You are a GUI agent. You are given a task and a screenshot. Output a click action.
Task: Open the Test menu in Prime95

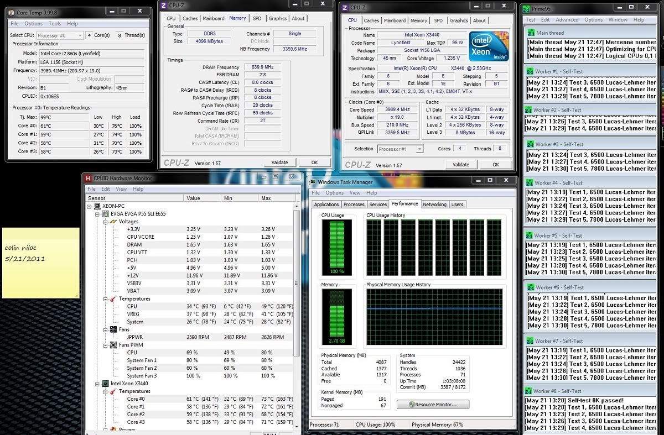click(531, 19)
